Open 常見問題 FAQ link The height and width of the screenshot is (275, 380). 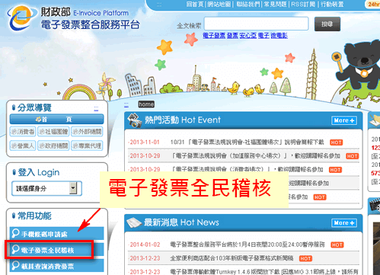[275, 4]
